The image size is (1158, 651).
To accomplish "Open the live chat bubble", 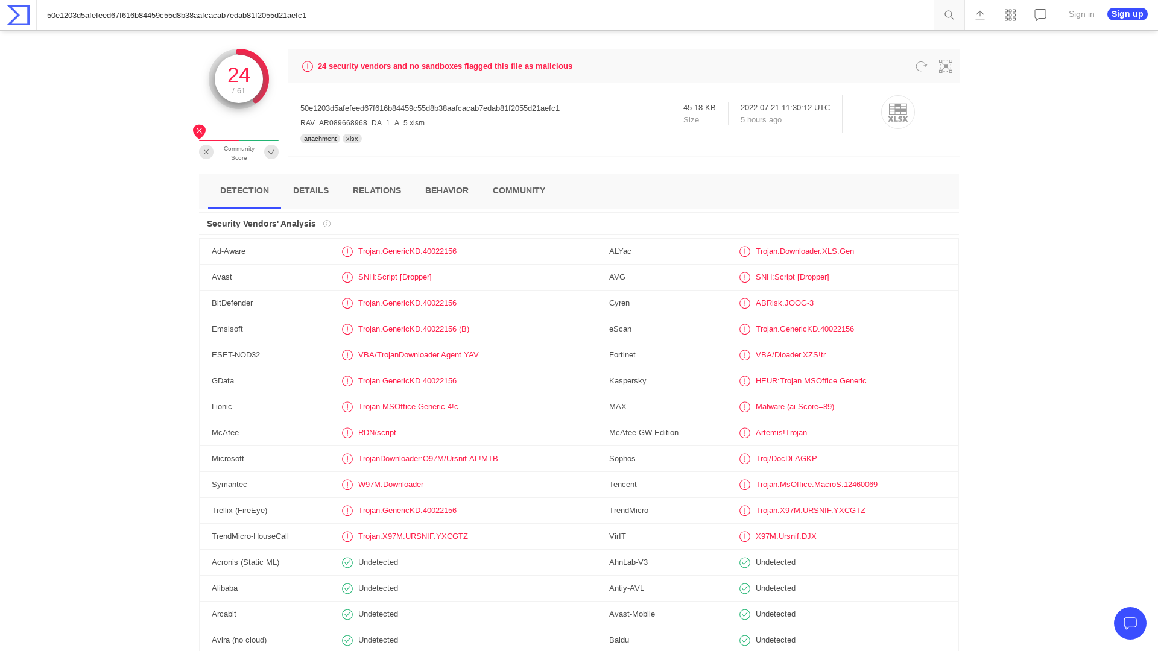I will point(1130,623).
